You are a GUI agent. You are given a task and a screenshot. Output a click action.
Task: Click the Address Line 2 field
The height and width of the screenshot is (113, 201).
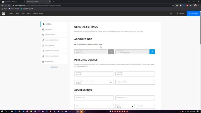(x=135, y=98)
